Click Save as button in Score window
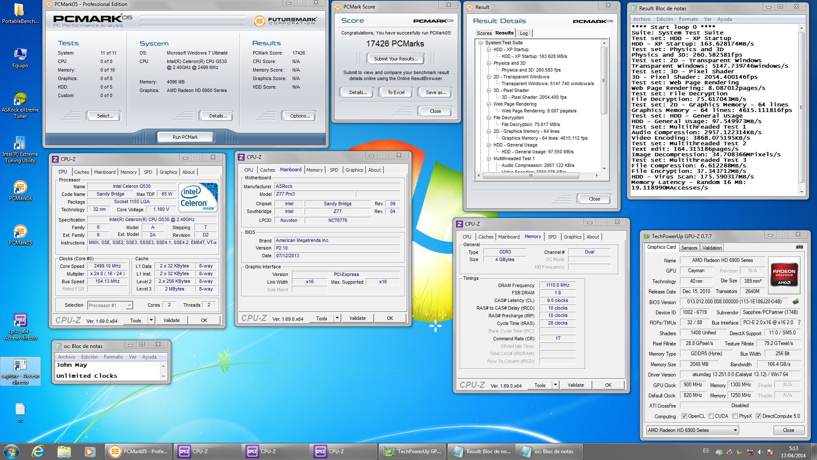The width and height of the screenshot is (817, 460). click(x=436, y=92)
